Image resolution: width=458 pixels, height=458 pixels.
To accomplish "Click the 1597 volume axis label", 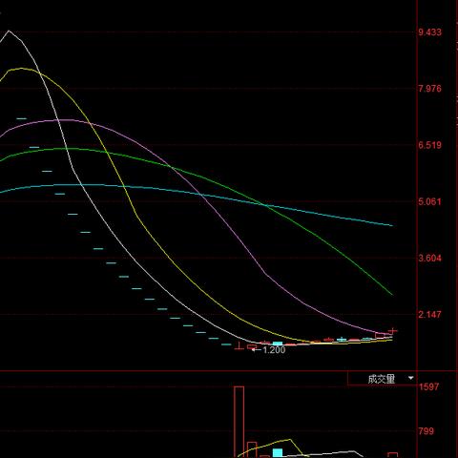I will 428,386.
